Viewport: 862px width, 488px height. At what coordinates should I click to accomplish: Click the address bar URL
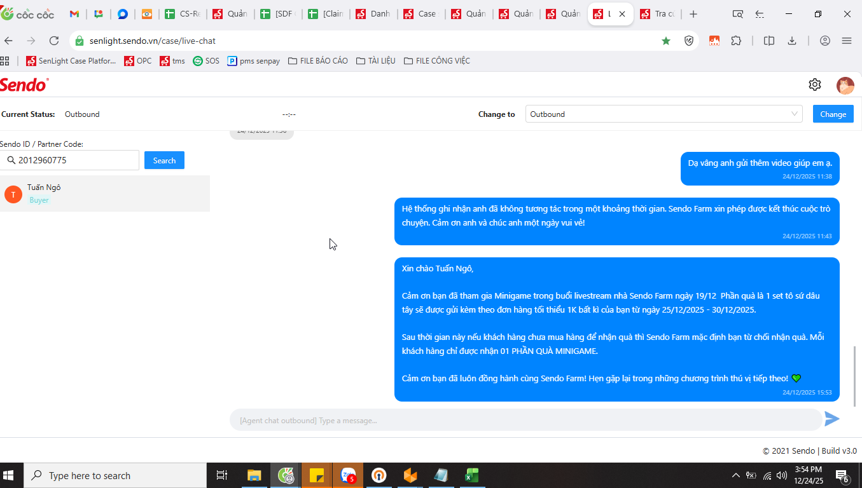153,41
